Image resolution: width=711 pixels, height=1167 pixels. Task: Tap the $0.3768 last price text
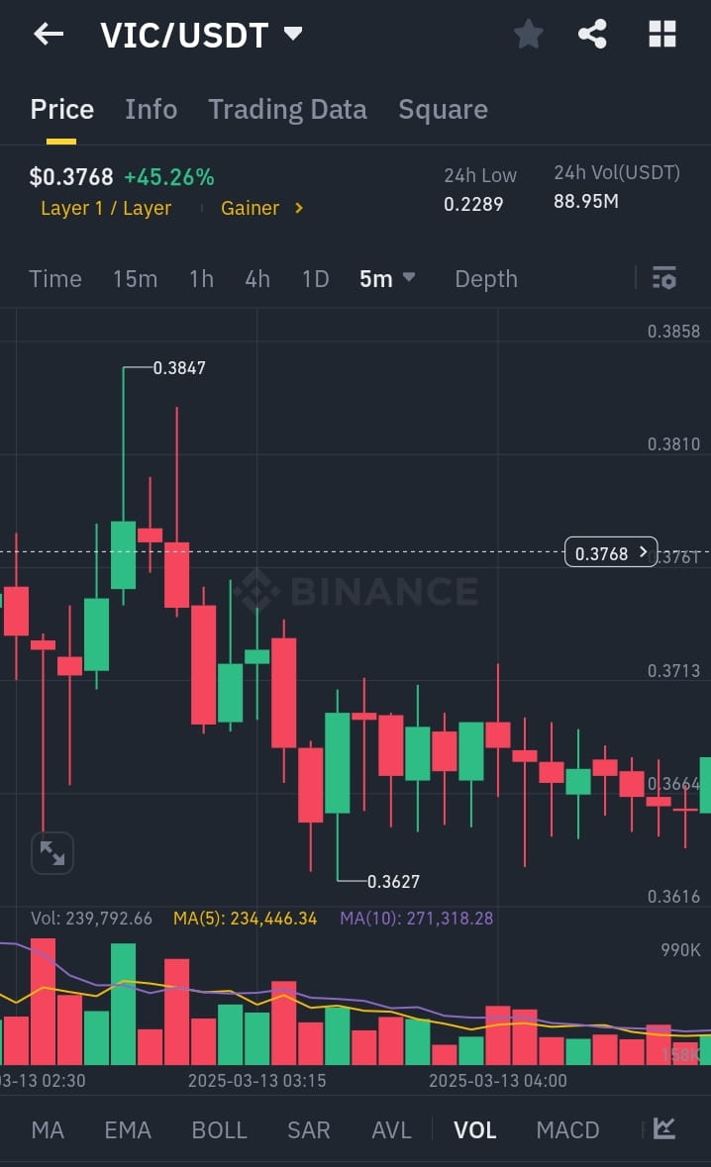(71, 177)
